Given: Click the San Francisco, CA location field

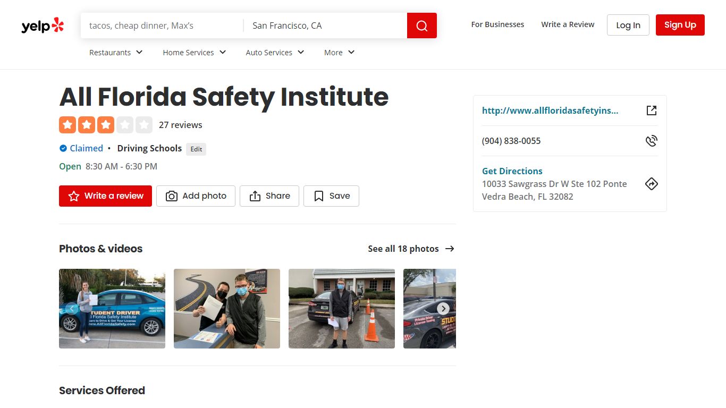Looking at the screenshot, I should pos(325,25).
